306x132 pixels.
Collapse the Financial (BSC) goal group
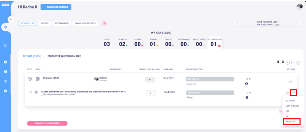tap(30, 79)
